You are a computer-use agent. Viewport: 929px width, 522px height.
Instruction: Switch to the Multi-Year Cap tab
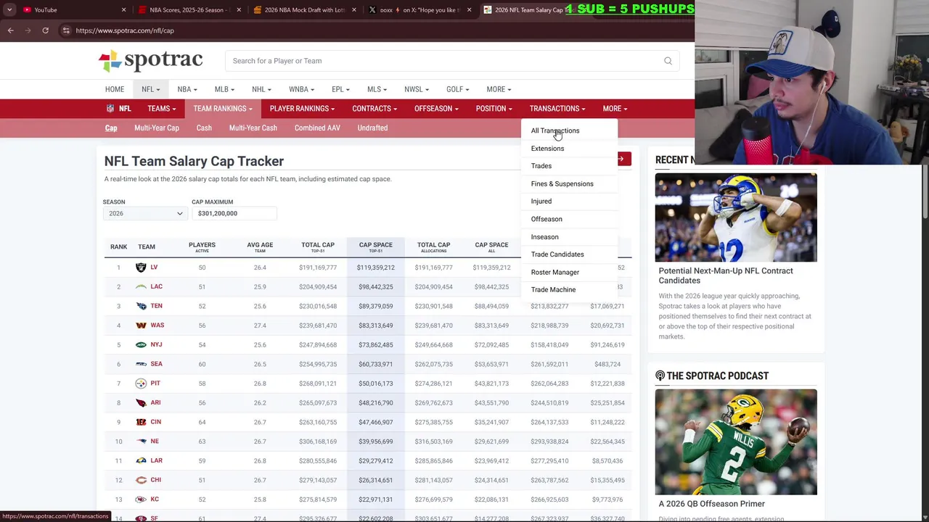coord(157,128)
